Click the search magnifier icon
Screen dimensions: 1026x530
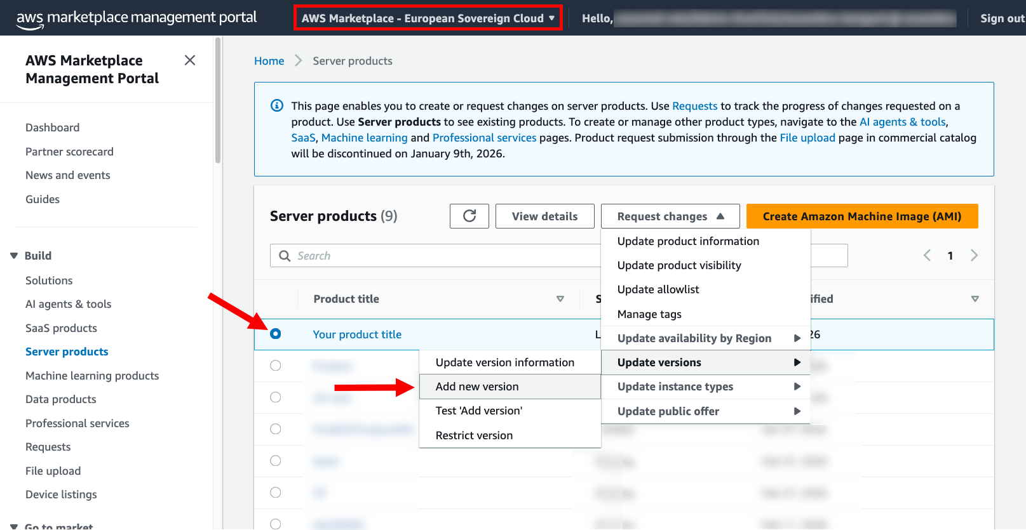point(285,256)
